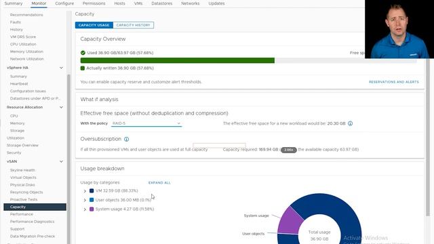Click the Oversubscription info icon

point(127,139)
